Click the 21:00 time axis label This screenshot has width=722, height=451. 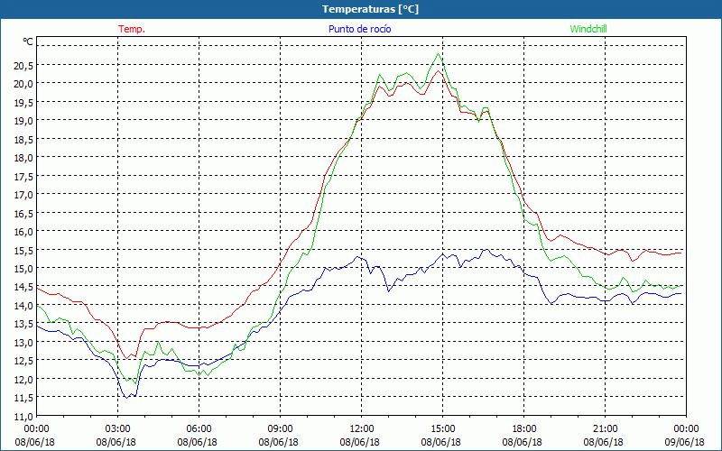pyautogui.click(x=605, y=429)
